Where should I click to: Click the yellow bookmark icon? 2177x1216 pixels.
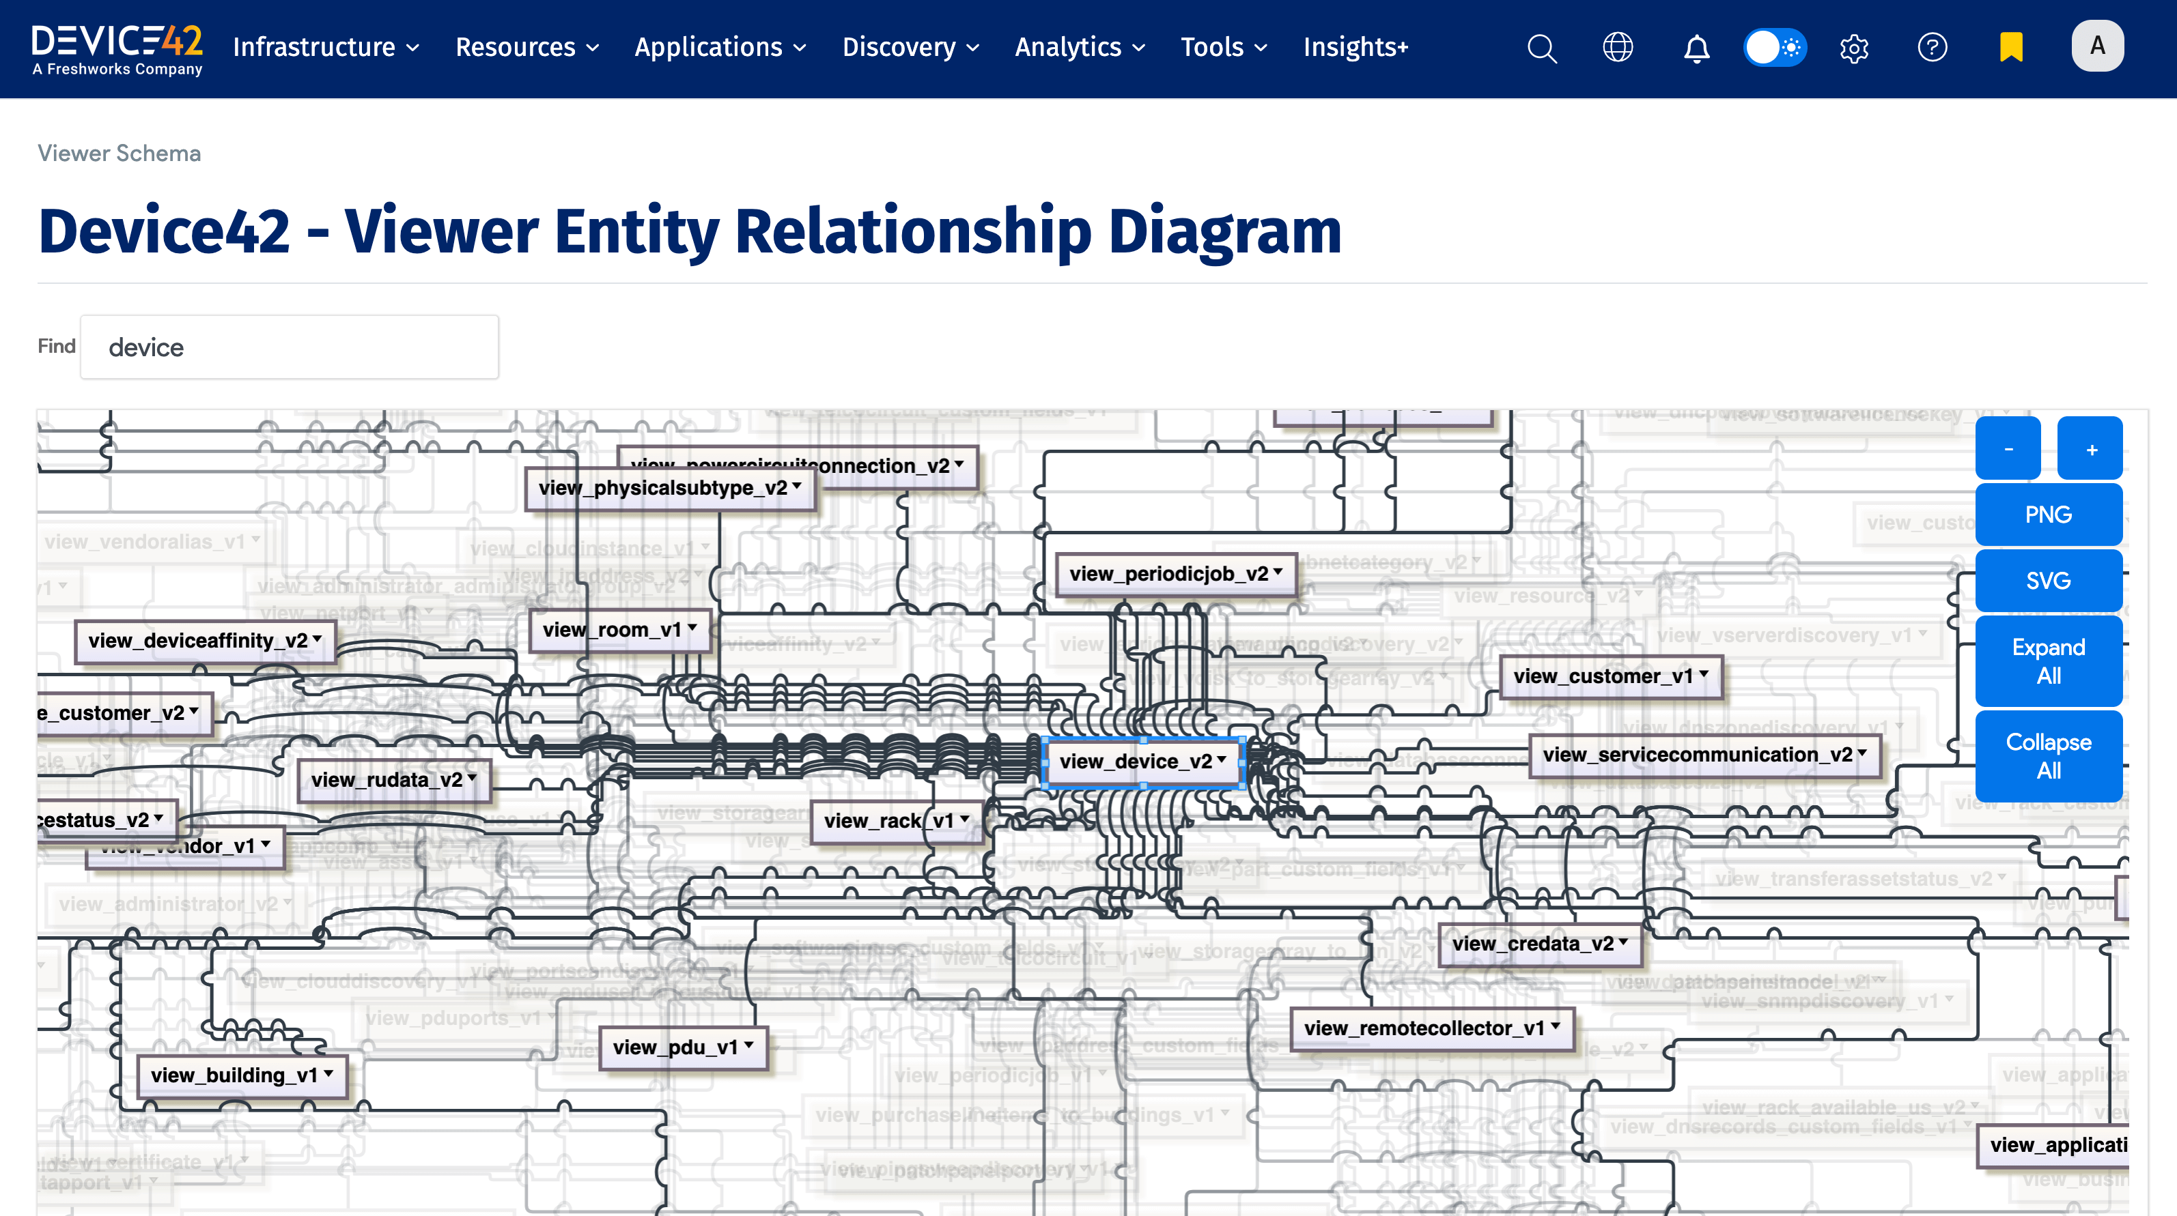pos(2012,48)
